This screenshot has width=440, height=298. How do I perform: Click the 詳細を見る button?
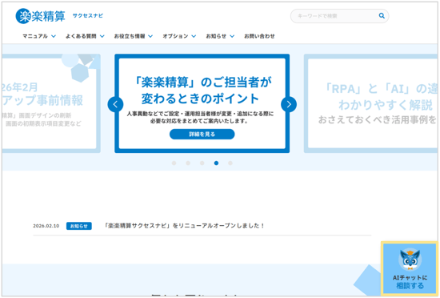tap(202, 135)
